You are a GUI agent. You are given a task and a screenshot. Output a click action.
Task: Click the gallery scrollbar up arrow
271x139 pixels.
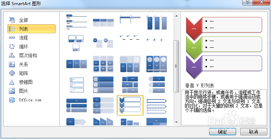(176, 16)
